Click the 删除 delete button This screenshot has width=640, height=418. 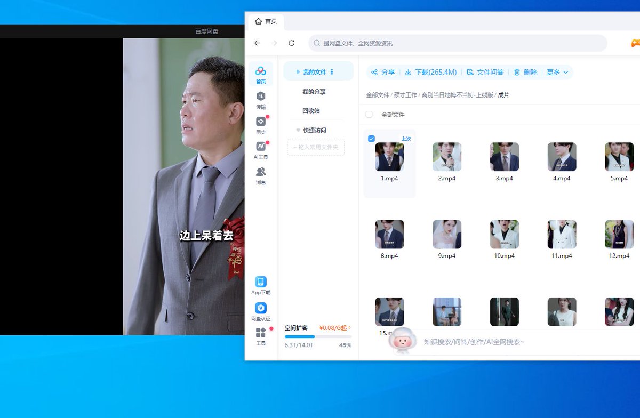525,73
